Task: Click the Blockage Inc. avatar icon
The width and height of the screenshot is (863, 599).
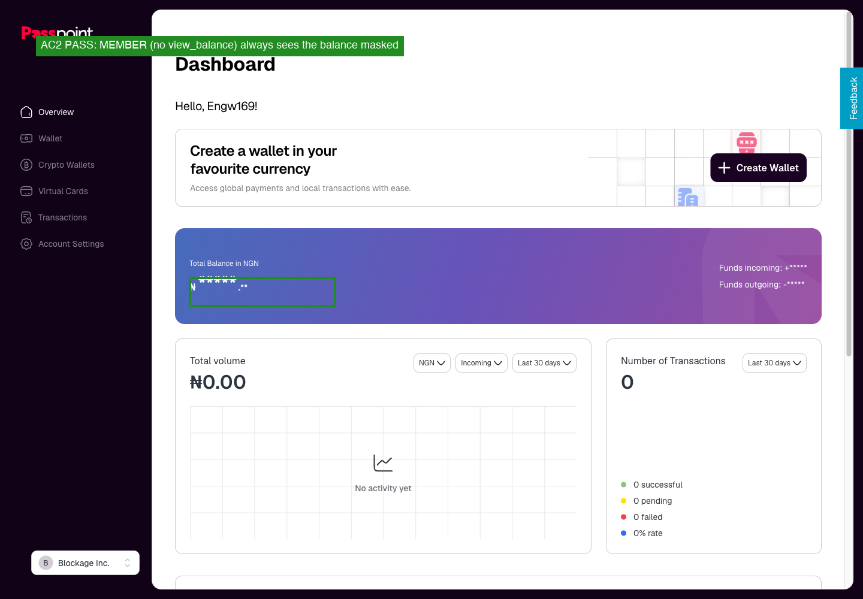Action: (x=46, y=563)
